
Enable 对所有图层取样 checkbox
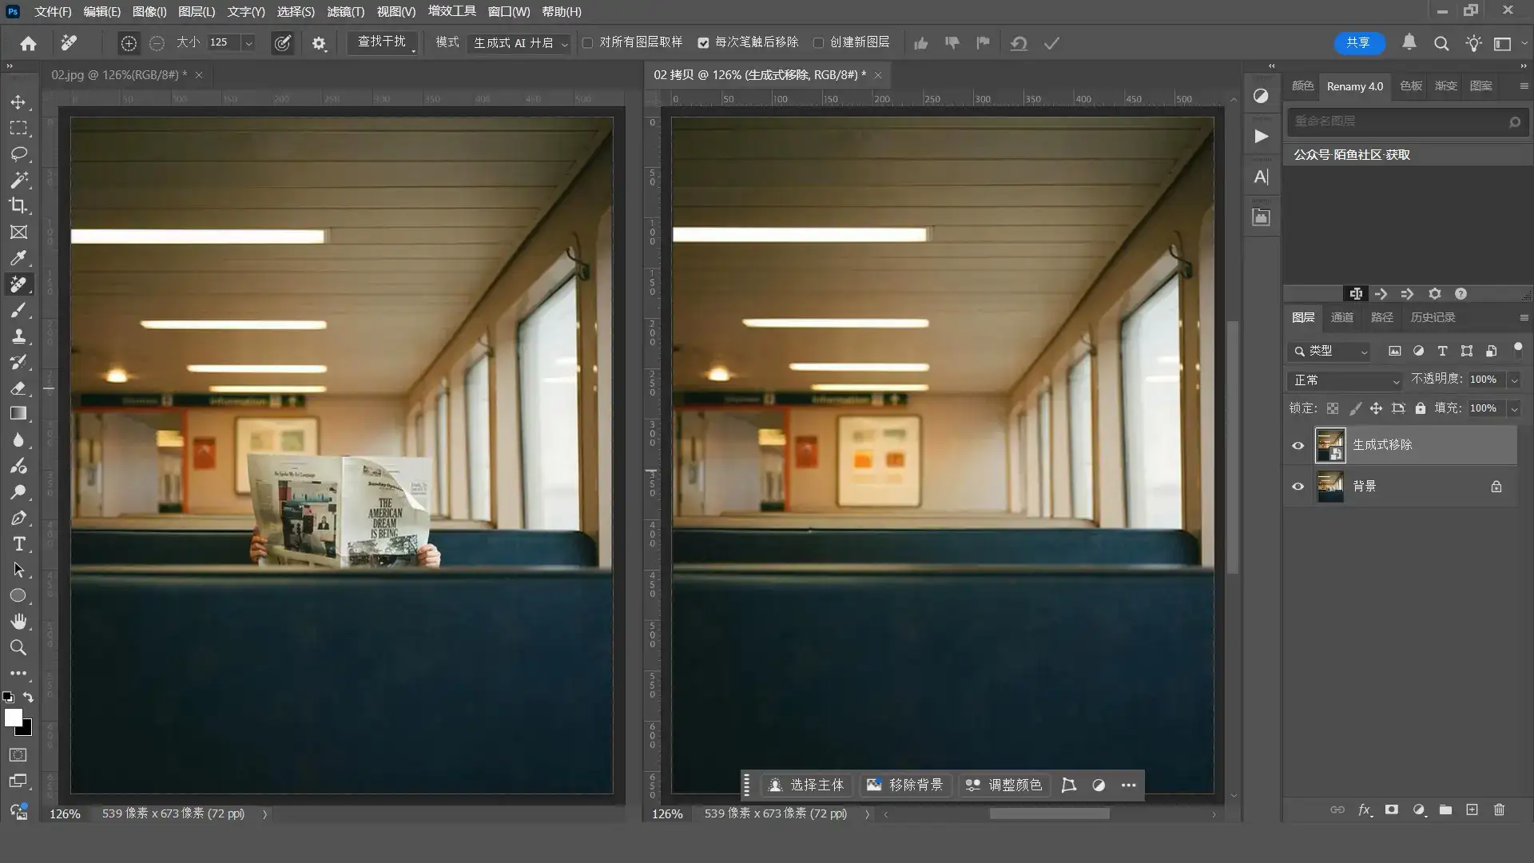(588, 43)
